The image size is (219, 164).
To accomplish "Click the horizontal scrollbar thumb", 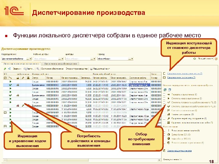I will [48, 160].
